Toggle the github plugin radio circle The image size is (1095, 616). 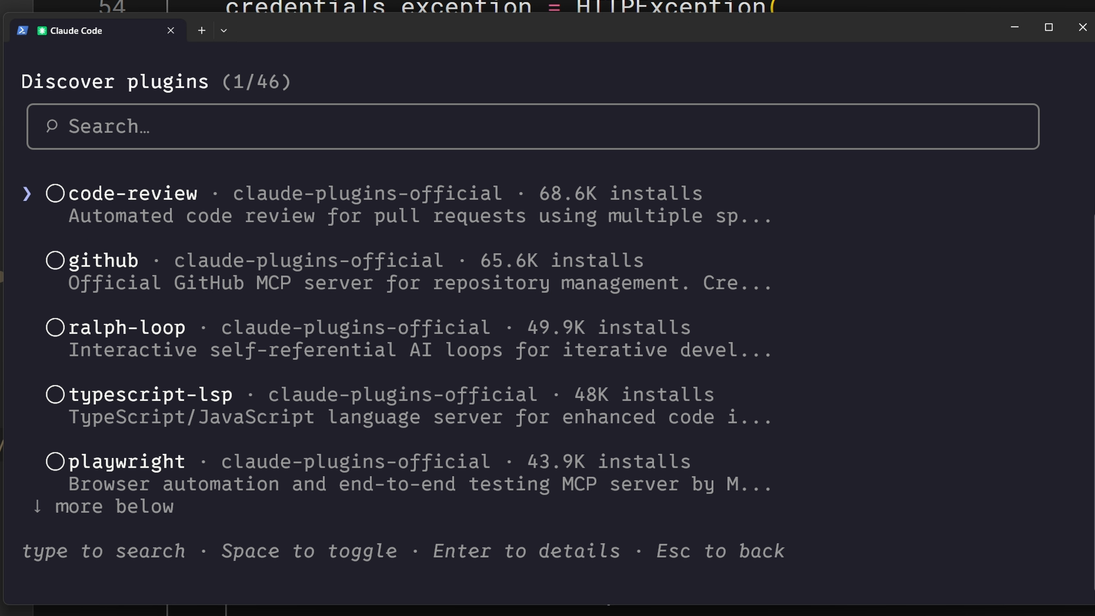tap(55, 261)
